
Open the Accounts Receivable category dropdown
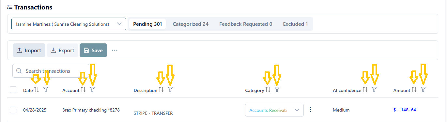coord(274,110)
